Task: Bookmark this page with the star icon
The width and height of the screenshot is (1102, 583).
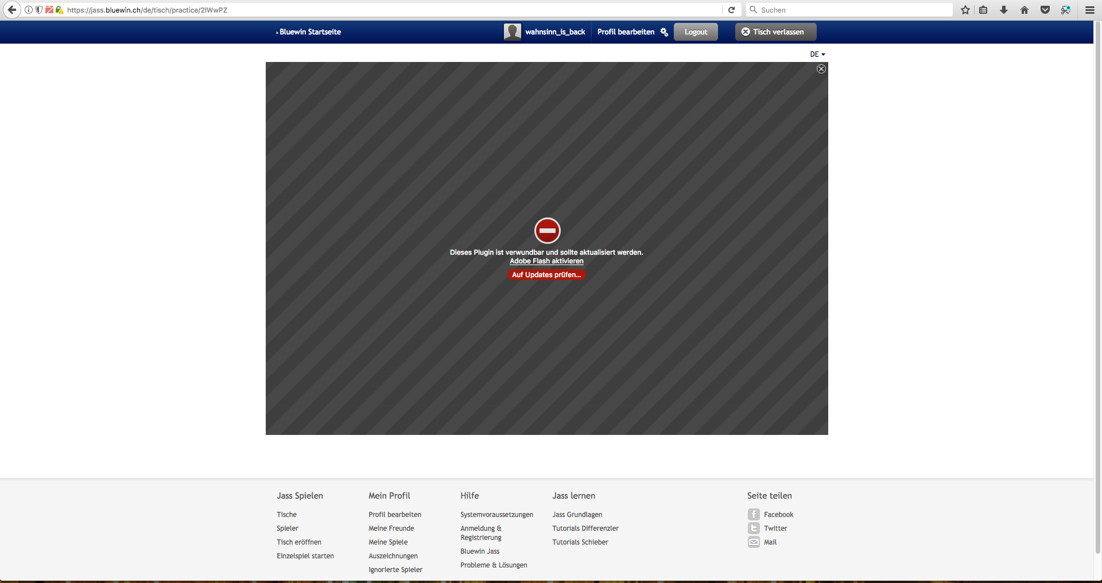Action: pyautogui.click(x=965, y=10)
